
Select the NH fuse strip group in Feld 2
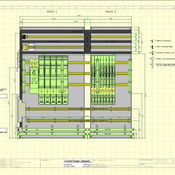(103, 80)
